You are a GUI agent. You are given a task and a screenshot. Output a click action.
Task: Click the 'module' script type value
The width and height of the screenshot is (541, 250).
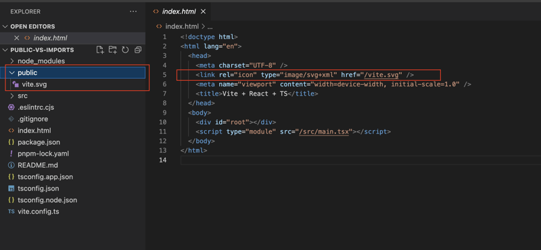click(262, 131)
